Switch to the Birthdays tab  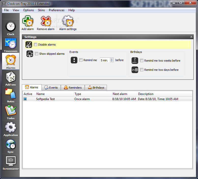(96, 88)
